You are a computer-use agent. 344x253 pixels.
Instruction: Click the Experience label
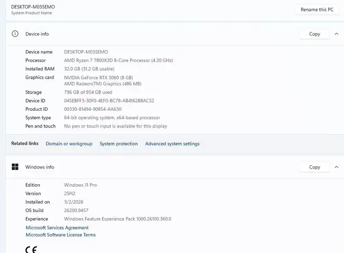tap(36, 219)
